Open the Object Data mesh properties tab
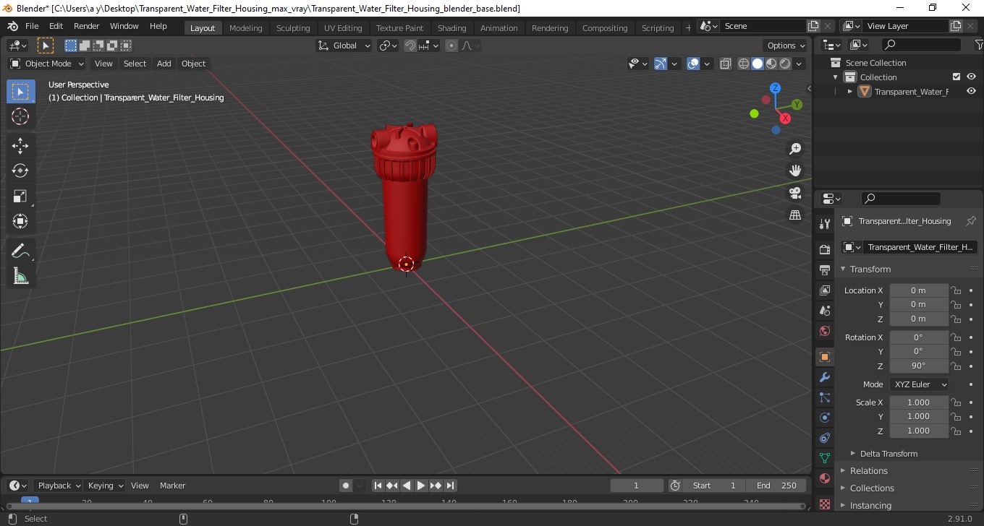Viewport: 984px width, 526px height. pyautogui.click(x=824, y=458)
